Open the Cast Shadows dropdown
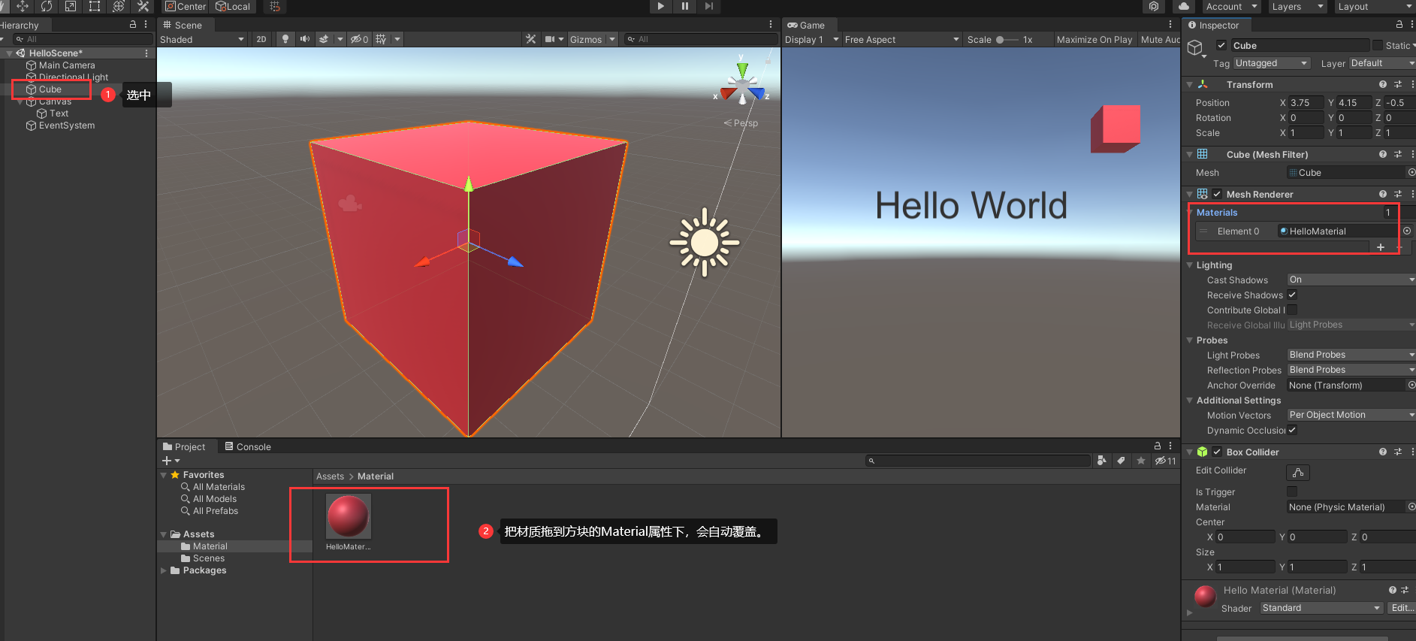Screen dimensions: 1416x641 pos(1351,280)
